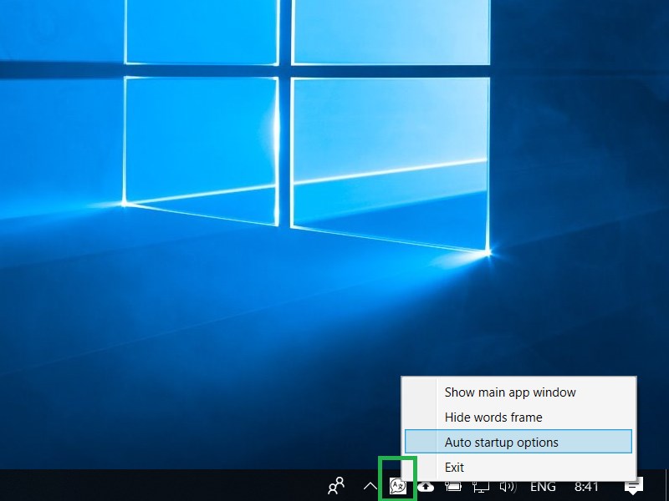Click the translator app tray icon

tap(398, 486)
